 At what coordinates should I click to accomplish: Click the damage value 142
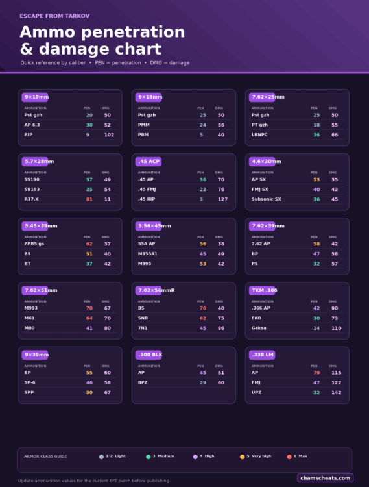coord(336,393)
